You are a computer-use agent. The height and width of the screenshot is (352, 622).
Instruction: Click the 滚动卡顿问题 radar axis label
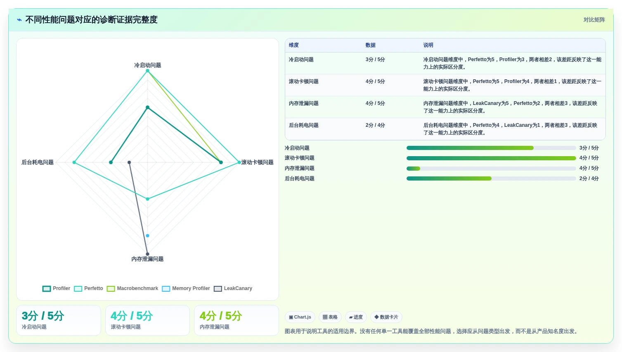coord(258,162)
